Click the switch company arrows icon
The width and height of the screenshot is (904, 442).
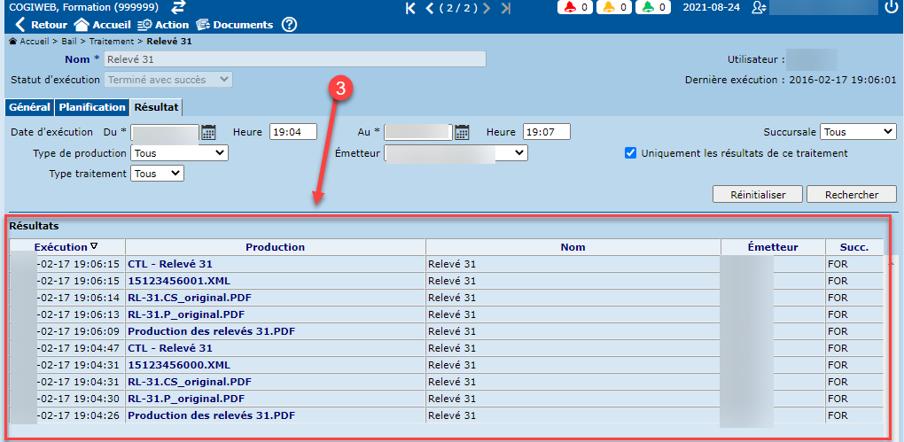pyautogui.click(x=179, y=7)
